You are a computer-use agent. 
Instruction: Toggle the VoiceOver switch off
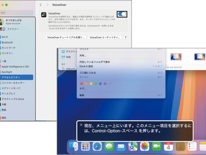(122, 14)
